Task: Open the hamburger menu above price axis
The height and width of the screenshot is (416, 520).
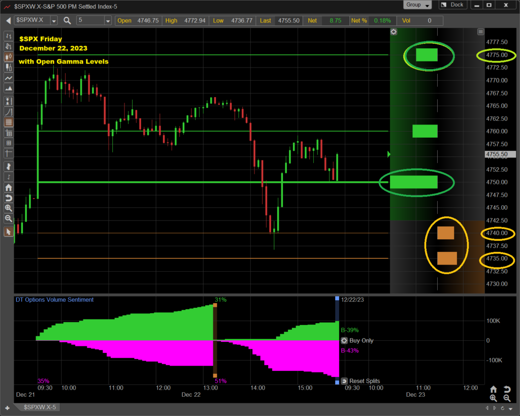Action: coord(480,31)
